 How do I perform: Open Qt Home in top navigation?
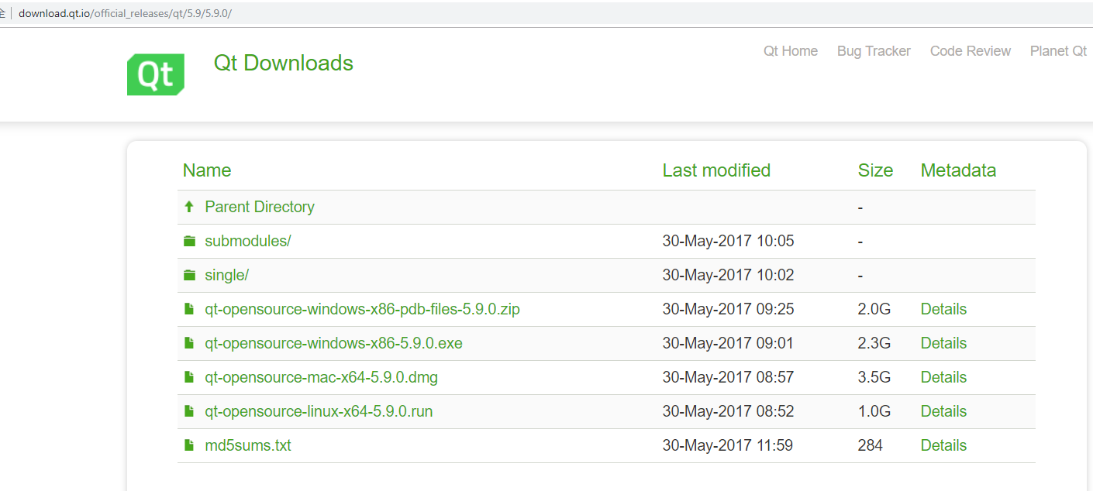(x=790, y=51)
